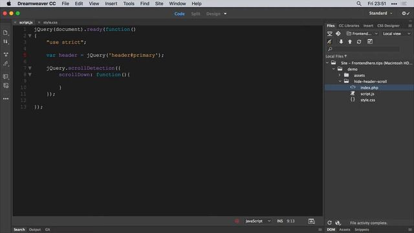Click the Git diamond icon in Files panel
Screen dimensions: 414x233
pos(338,34)
